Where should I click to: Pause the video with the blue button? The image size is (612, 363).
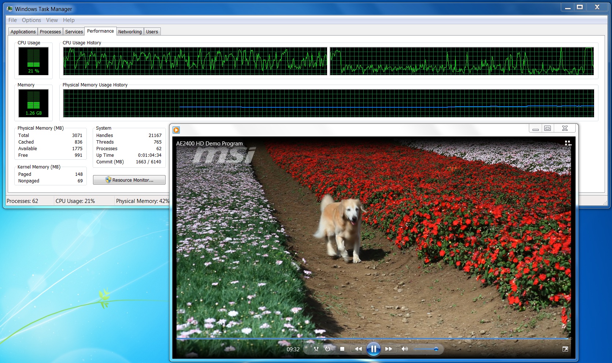[x=373, y=349]
